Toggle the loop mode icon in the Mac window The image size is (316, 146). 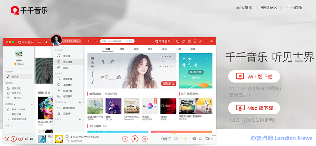pyautogui.click(x=26, y=139)
